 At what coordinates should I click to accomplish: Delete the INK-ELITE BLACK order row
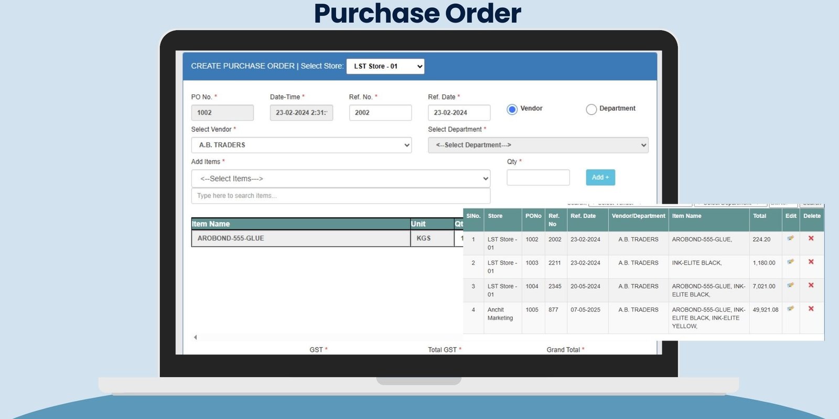coord(811,262)
